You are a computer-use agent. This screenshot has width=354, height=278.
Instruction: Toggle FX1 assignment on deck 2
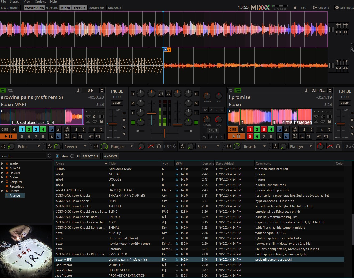coord(231,90)
